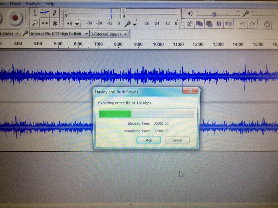Open the recording meter dropdown arrow

click(x=135, y=24)
